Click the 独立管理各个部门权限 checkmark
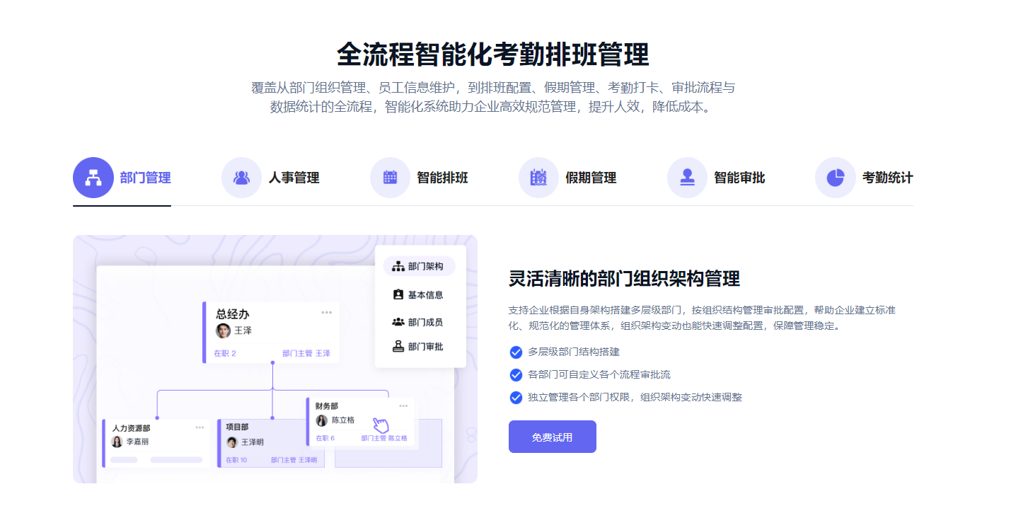 click(516, 397)
